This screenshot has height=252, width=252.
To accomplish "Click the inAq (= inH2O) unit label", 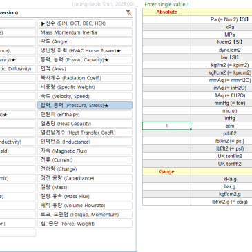I will (230, 88).
